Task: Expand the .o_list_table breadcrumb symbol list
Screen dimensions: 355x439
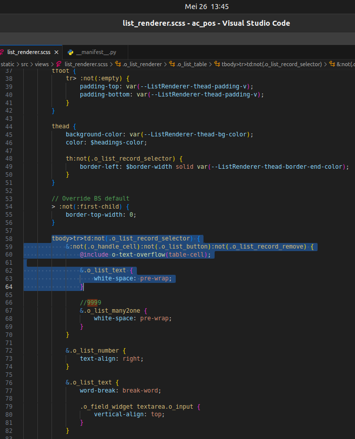Action: pyautogui.click(x=192, y=64)
